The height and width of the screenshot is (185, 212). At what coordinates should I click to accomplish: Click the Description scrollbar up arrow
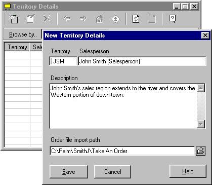pos(201,88)
